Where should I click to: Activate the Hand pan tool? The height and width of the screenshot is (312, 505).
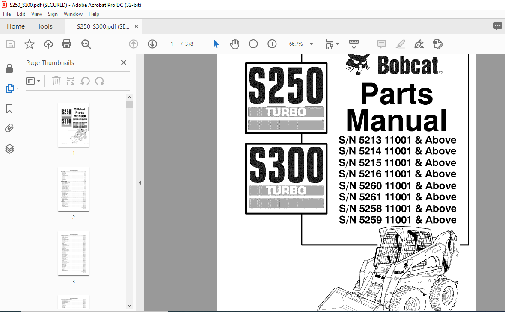[235, 44]
